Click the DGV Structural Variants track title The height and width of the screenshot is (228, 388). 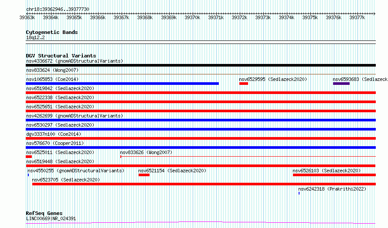61,56
